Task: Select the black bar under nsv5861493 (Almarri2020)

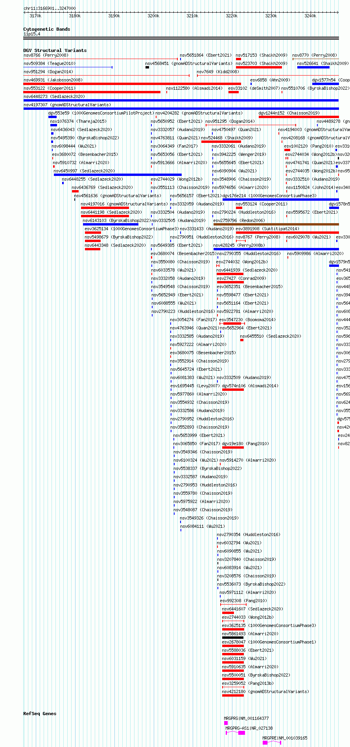Action: [233, 638]
